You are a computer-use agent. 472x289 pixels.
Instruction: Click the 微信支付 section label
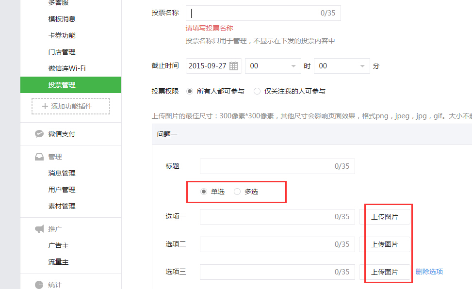click(x=62, y=134)
